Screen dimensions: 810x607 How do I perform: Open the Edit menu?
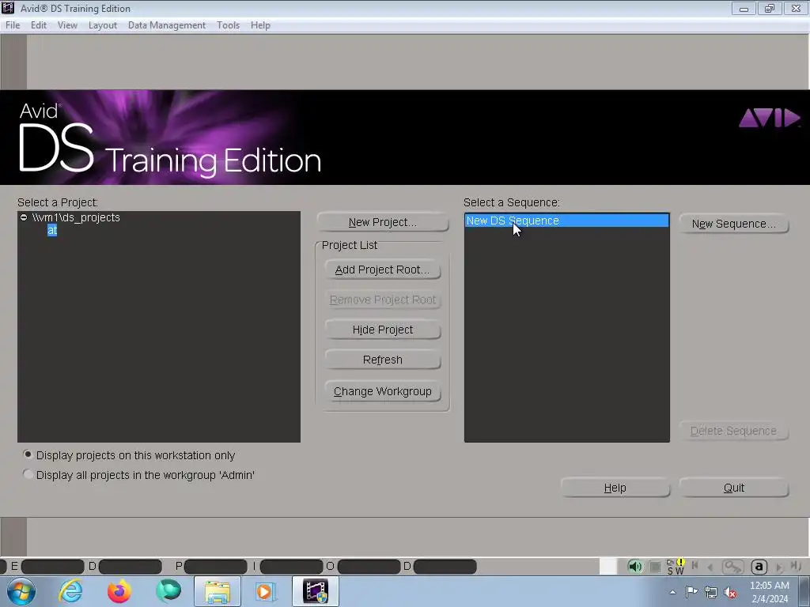(x=39, y=25)
